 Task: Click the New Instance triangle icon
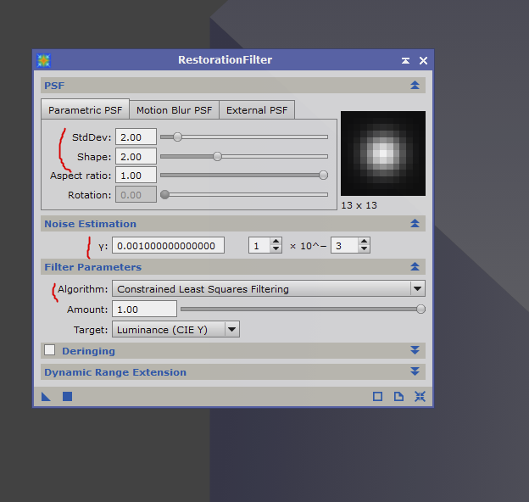[46, 396]
